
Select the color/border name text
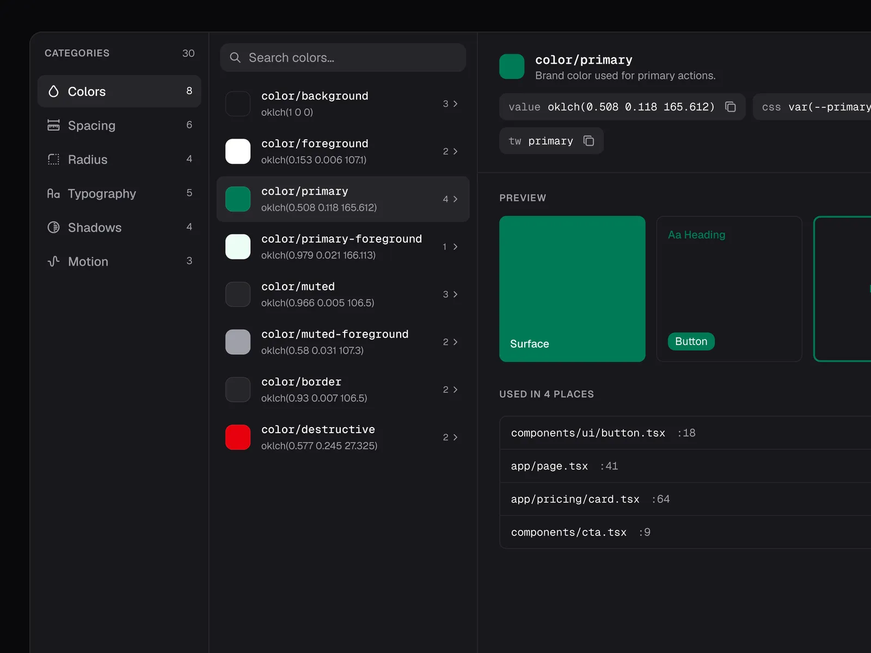[301, 382]
